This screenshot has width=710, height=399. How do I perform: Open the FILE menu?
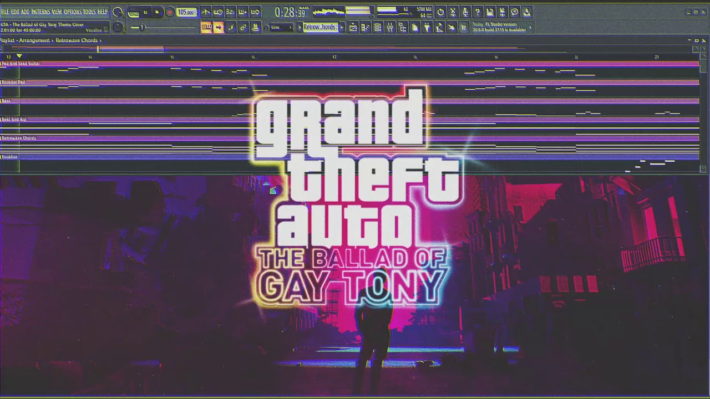coord(6,12)
